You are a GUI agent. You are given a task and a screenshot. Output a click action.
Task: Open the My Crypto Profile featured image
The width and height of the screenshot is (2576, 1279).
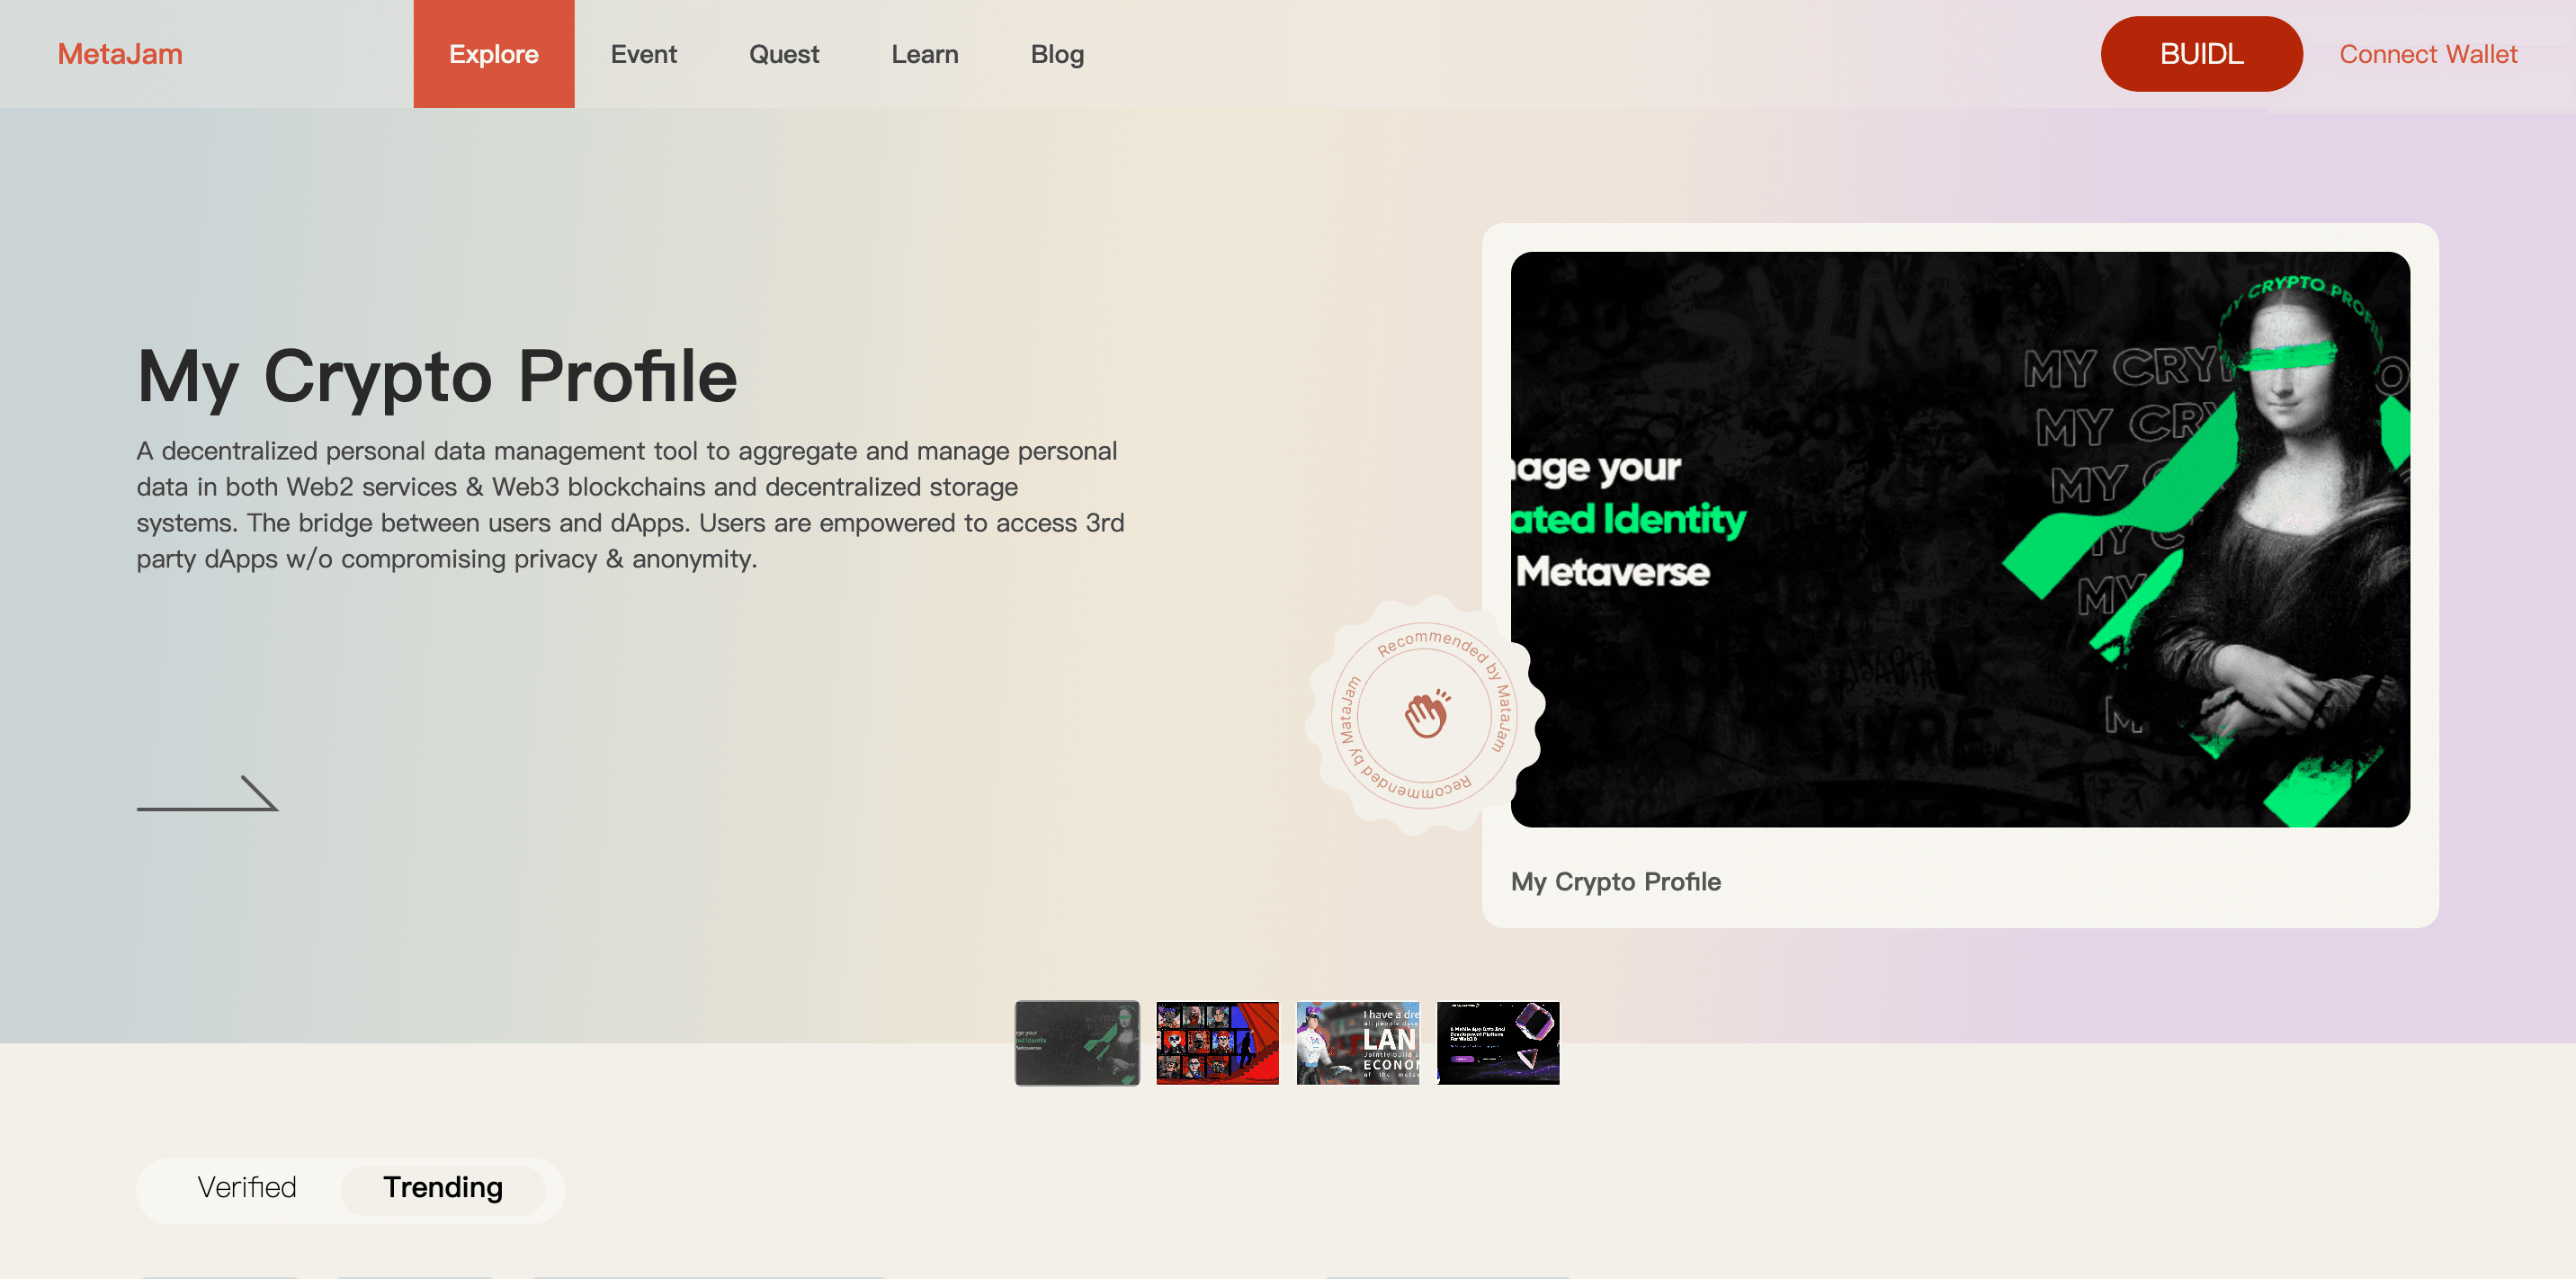(1960, 539)
